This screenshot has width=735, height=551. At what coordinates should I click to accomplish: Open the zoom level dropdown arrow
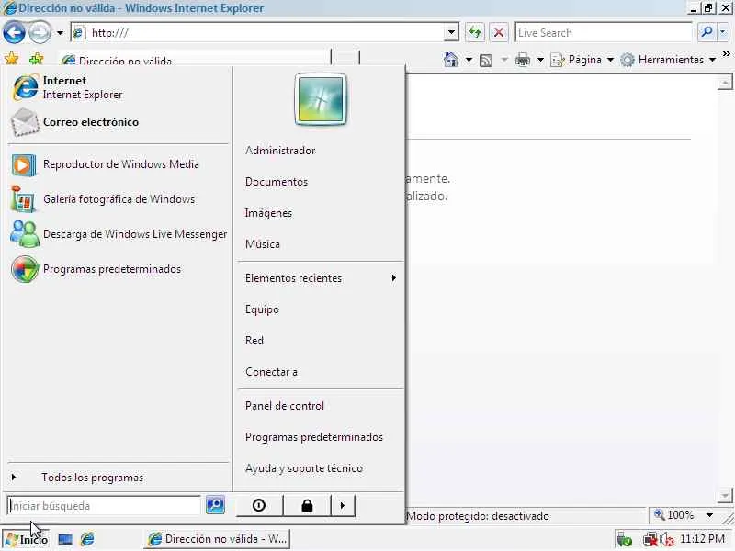pos(709,515)
